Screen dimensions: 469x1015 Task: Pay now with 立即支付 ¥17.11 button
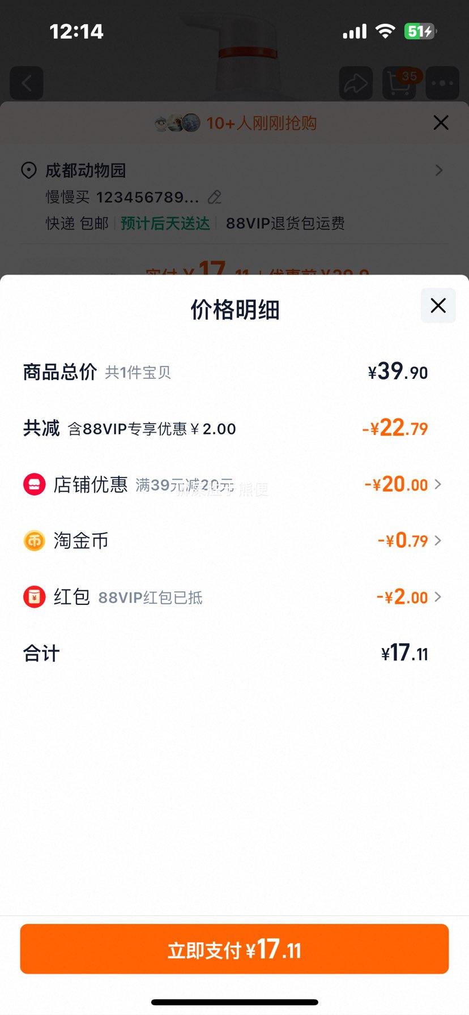(x=234, y=949)
